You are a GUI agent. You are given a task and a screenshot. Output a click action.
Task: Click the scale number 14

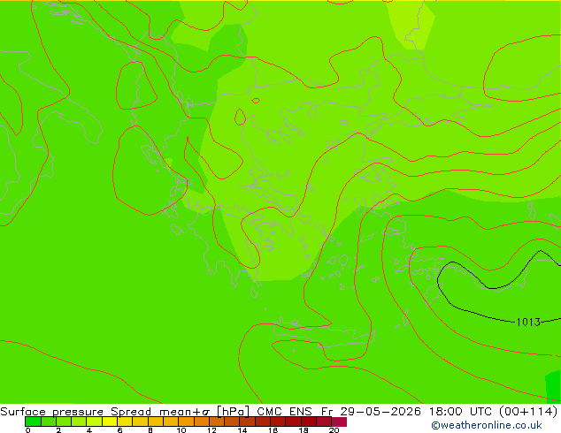pyautogui.click(x=242, y=430)
